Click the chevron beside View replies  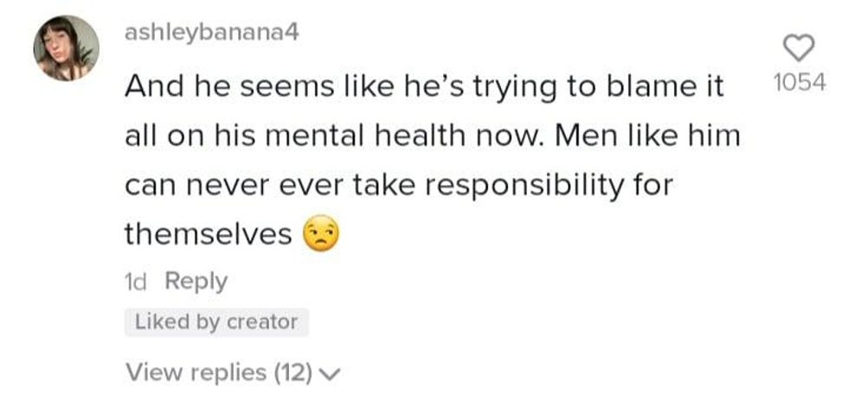coord(331,374)
